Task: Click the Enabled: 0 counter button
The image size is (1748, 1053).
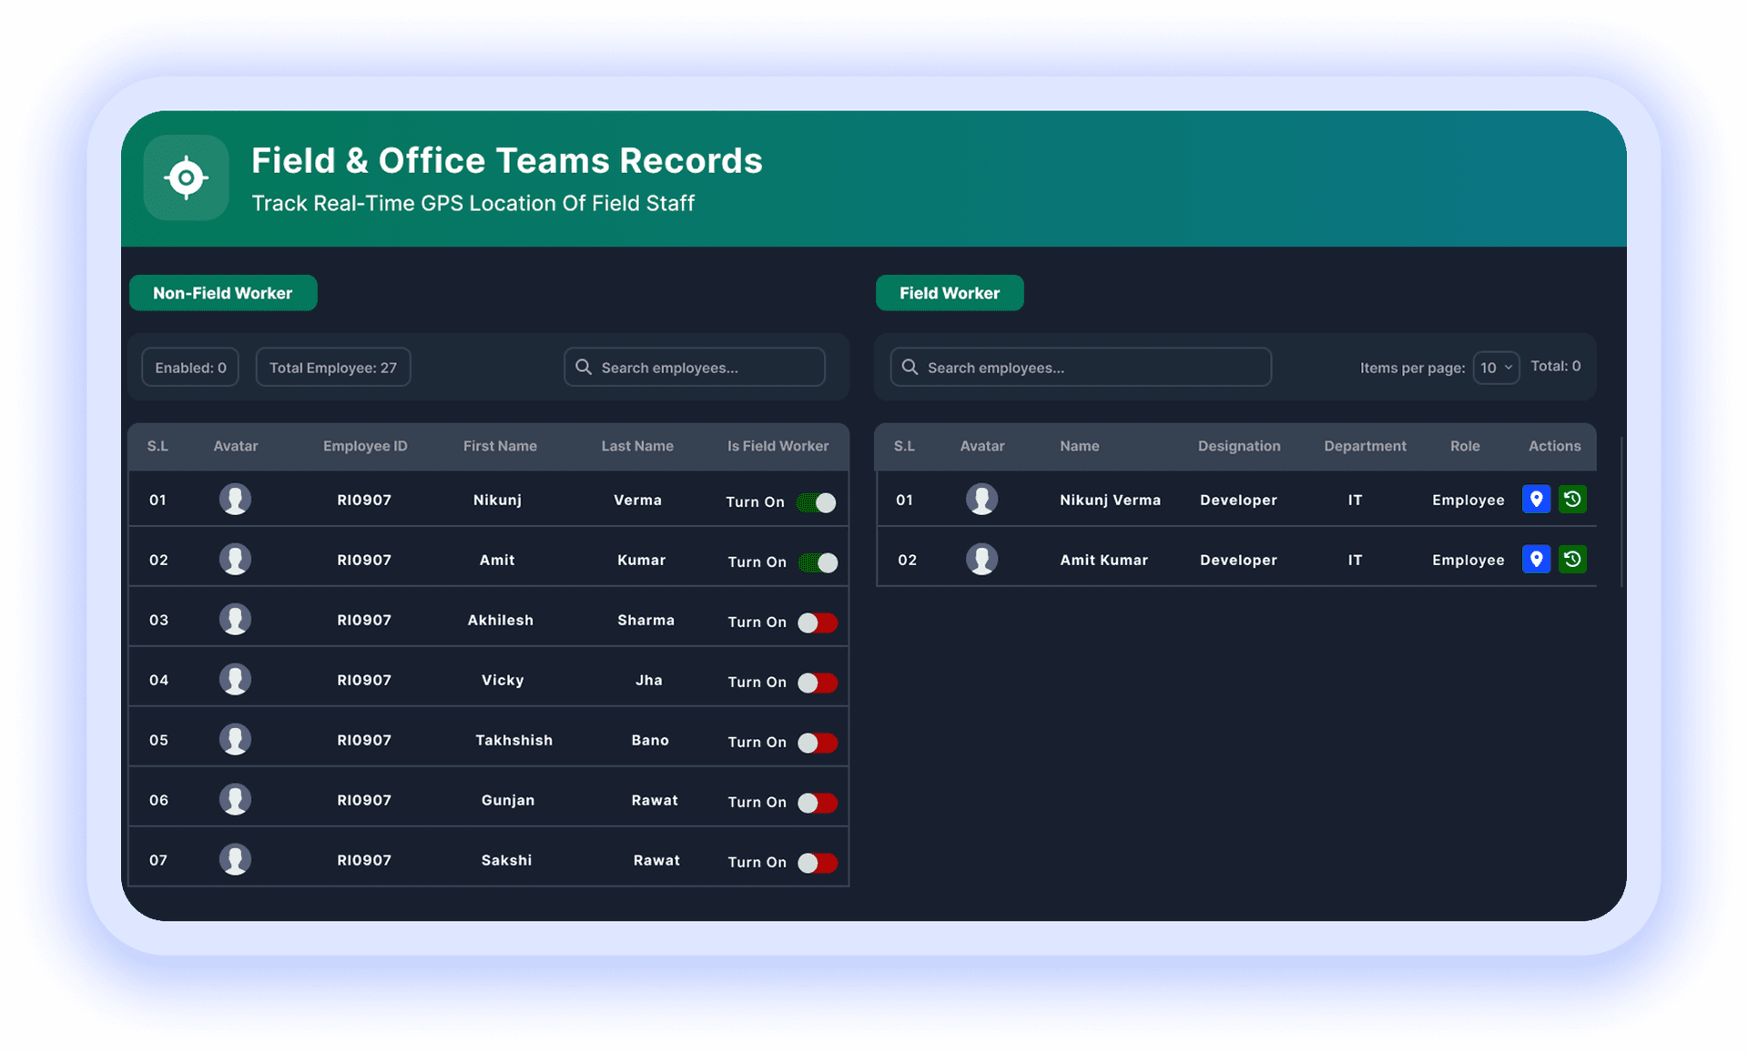Action: 189,367
